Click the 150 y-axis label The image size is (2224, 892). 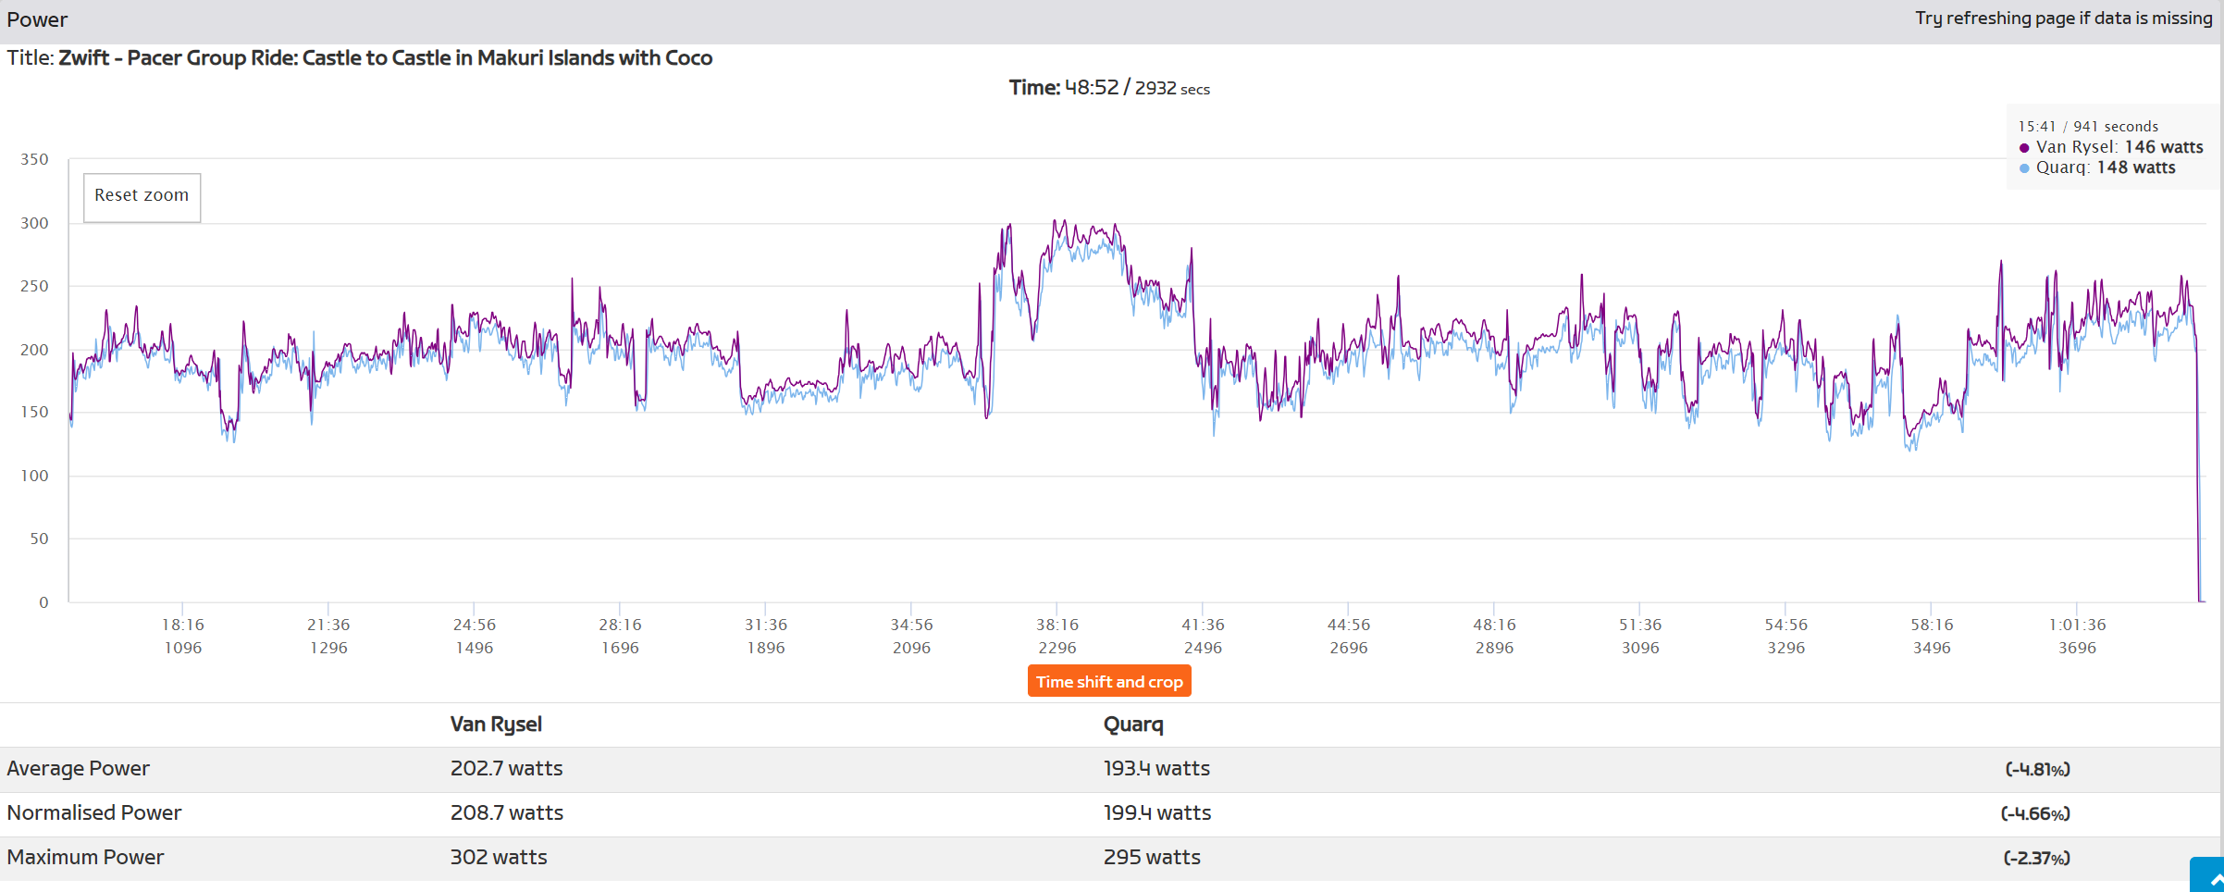tap(34, 413)
